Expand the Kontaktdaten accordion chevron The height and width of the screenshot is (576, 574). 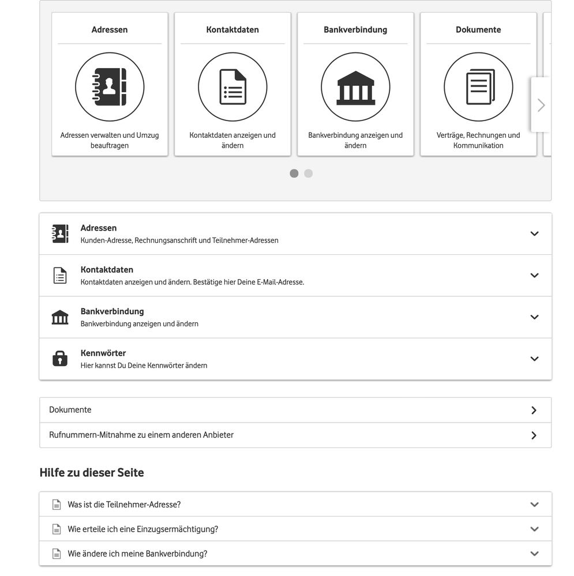point(534,276)
